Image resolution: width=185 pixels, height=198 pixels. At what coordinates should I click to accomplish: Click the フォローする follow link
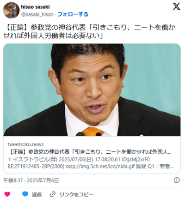pos(73,14)
